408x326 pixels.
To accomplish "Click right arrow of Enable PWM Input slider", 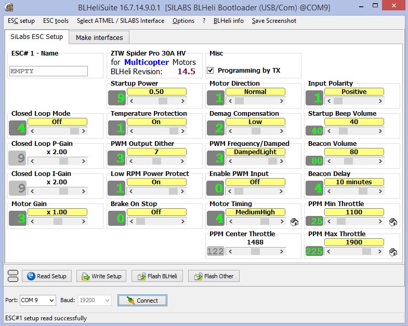I will point(281,192).
